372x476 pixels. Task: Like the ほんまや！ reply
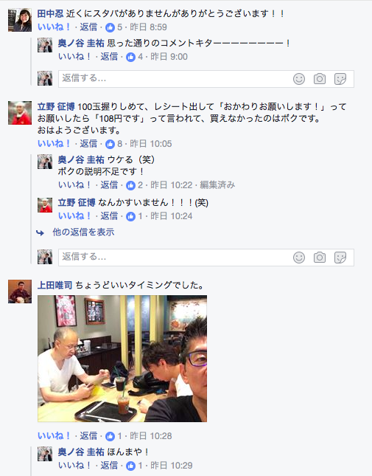[74, 466]
